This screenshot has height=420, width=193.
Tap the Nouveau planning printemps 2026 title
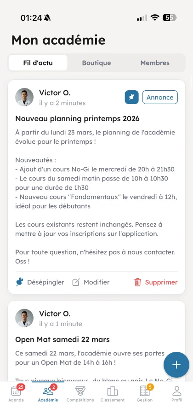78,119
